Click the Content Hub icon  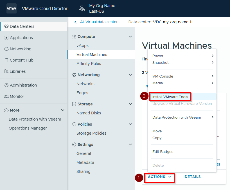point(6,60)
